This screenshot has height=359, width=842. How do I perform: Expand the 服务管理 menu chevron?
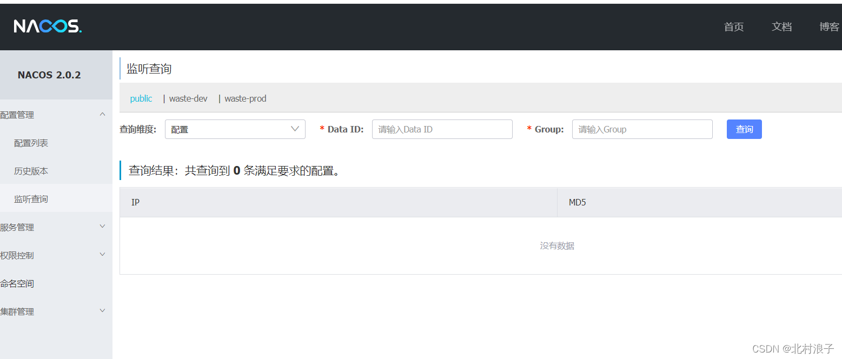(102, 227)
